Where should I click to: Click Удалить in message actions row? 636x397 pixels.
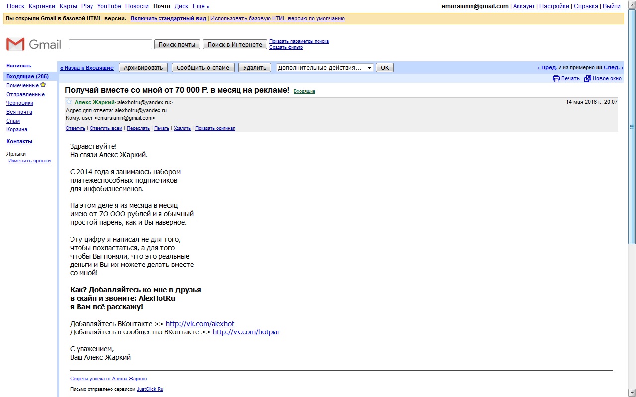pyautogui.click(x=182, y=128)
